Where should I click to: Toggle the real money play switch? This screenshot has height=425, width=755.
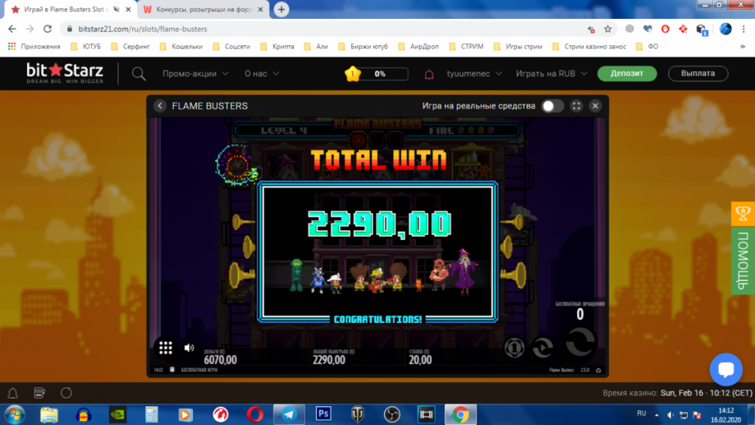coord(552,106)
